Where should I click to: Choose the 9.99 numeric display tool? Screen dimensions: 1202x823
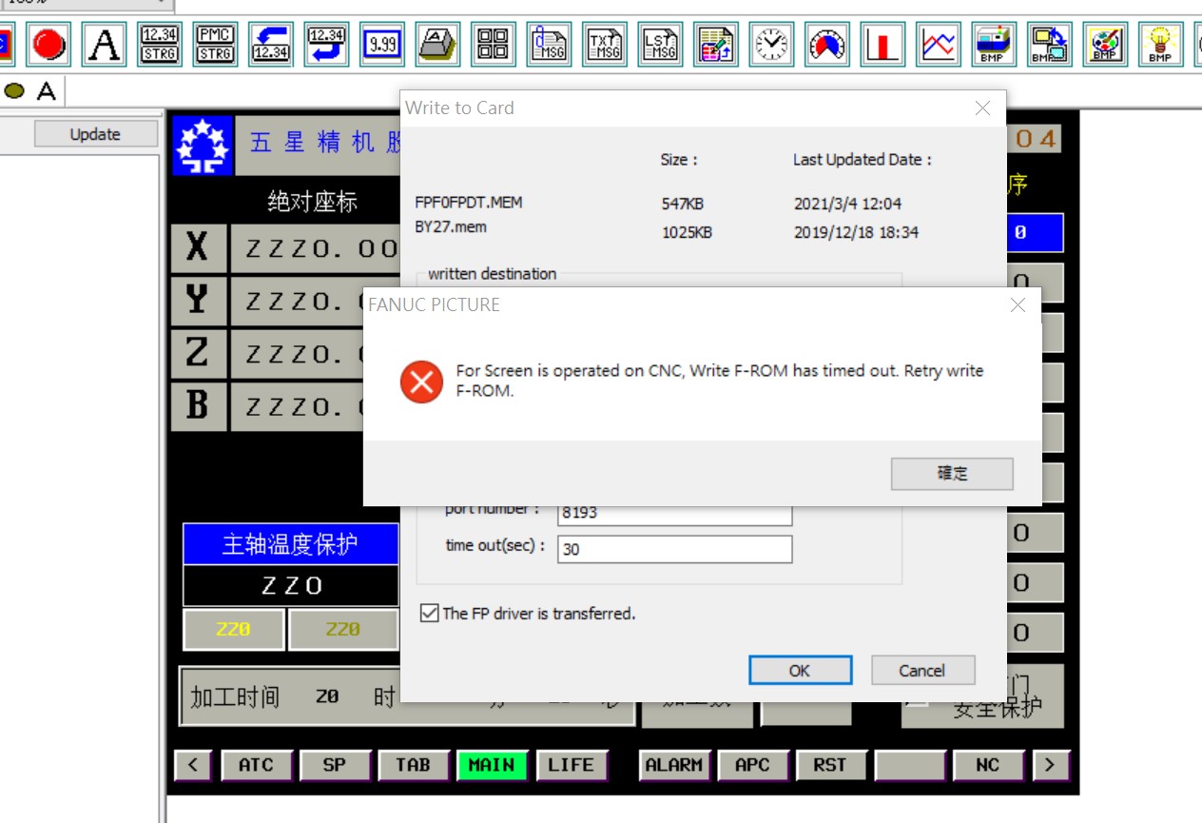pos(382,45)
